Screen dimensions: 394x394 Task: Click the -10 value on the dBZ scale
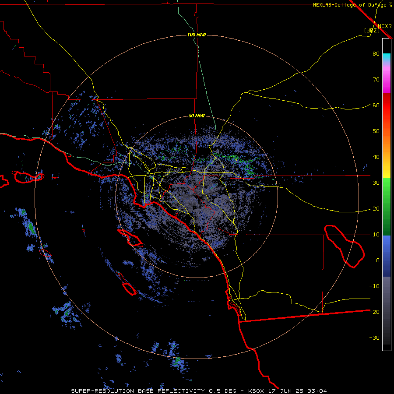[x=374, y=286]
